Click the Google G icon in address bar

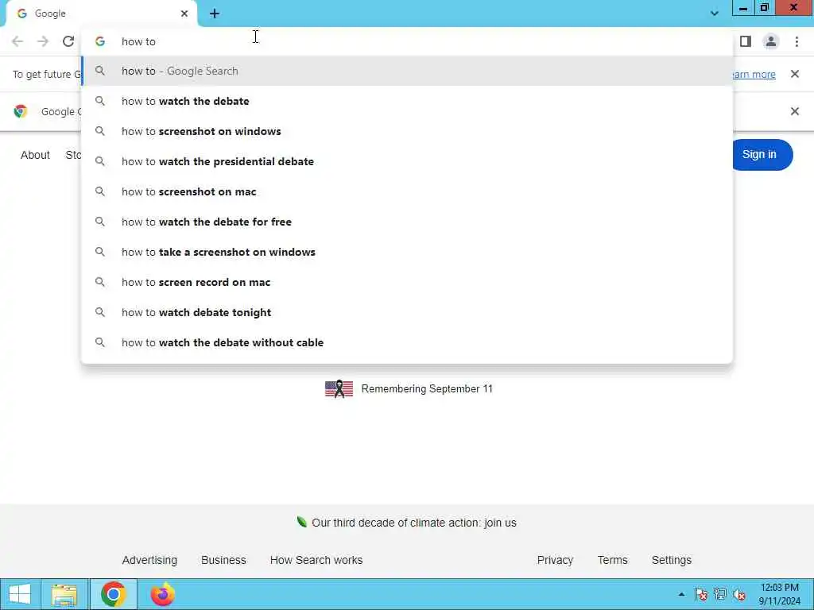(x=100, y=41)
